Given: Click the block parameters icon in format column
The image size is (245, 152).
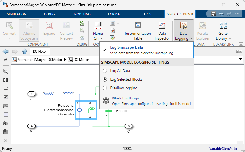Looking at the screenshot, I should (x=112, y=23).
